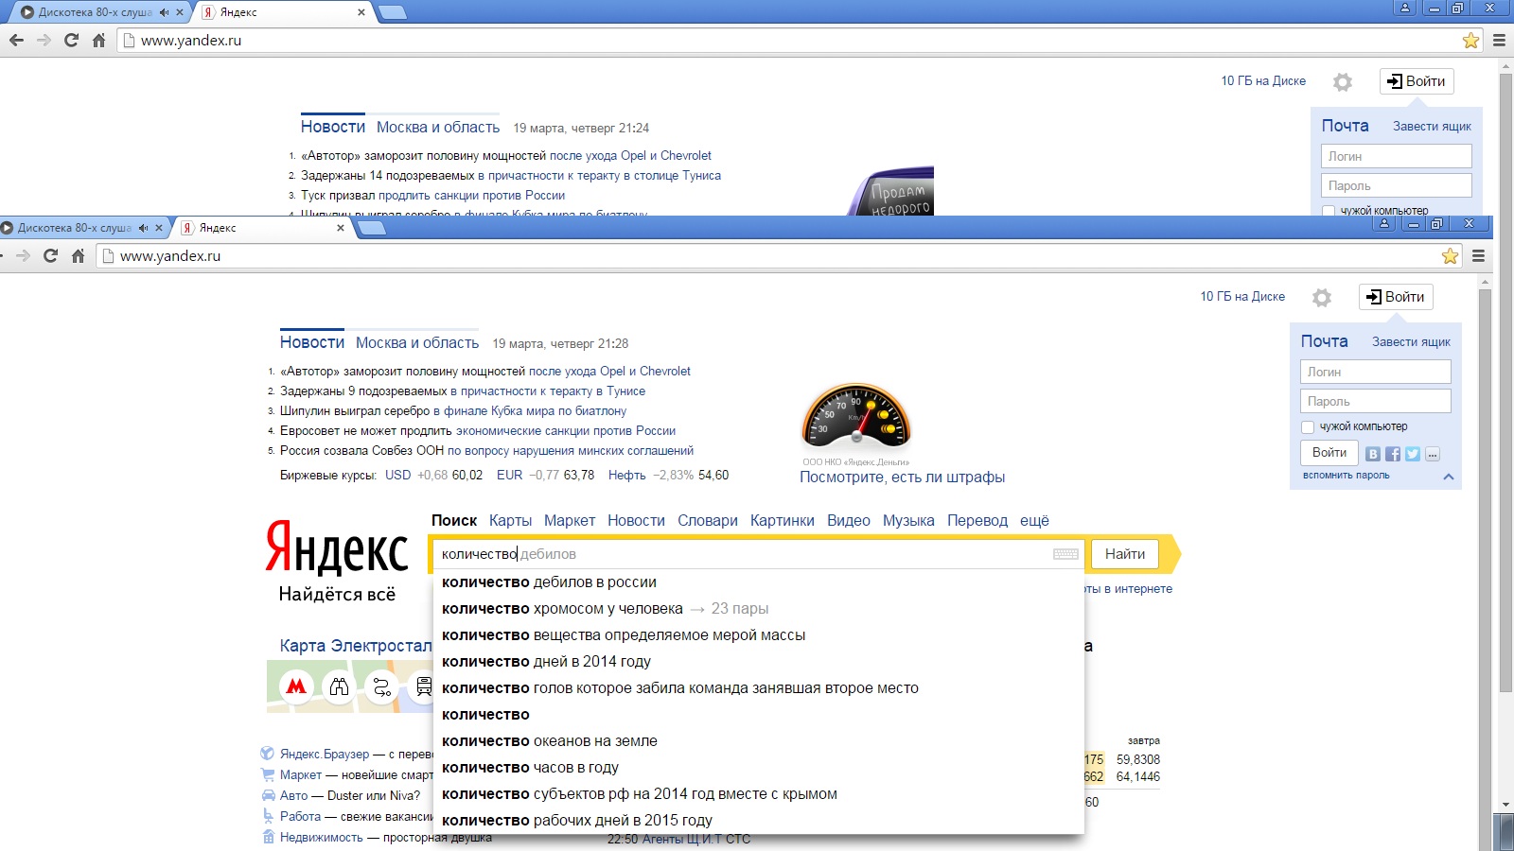Click the bookmark star in the rear window
This screenshot has height=851, width=1514.
point(1470,40)
